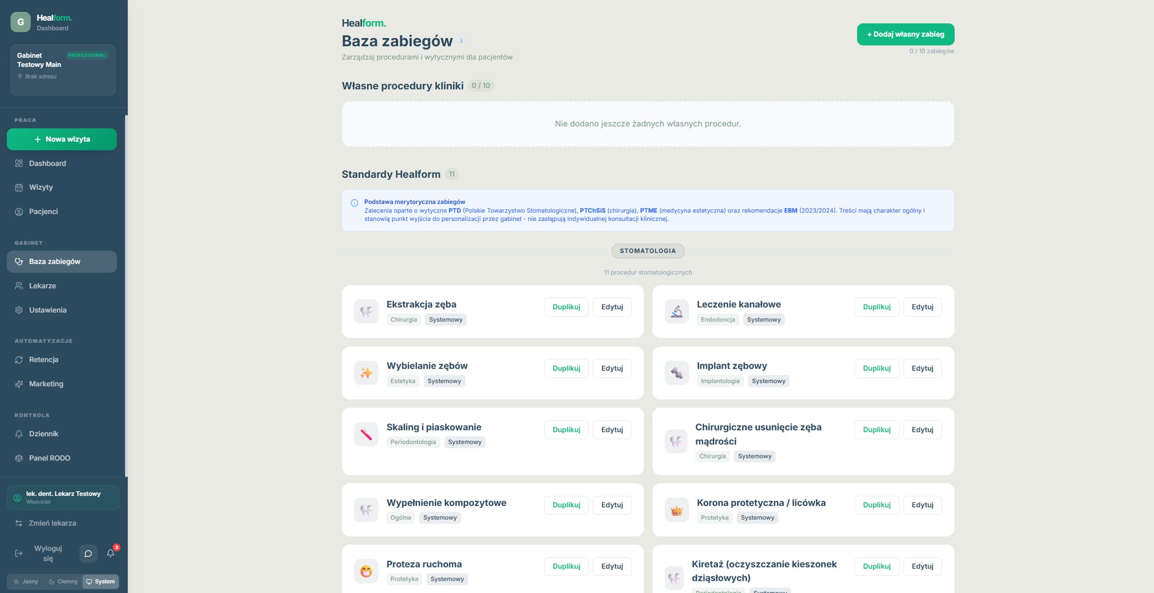Select Baza zabiegów sidebar item

click(62, 262)
